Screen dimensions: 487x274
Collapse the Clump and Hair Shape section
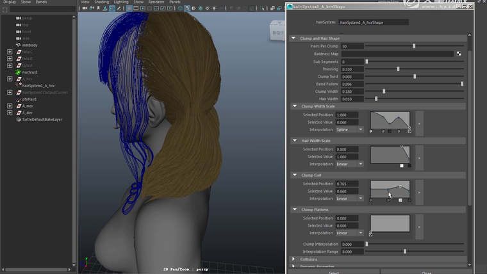tap(294, 38)
